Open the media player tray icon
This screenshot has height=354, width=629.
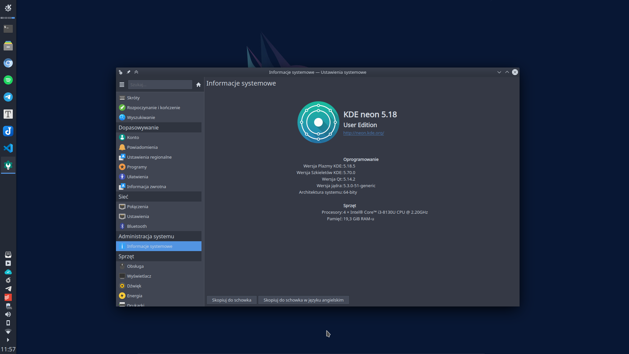coord(8,263)
